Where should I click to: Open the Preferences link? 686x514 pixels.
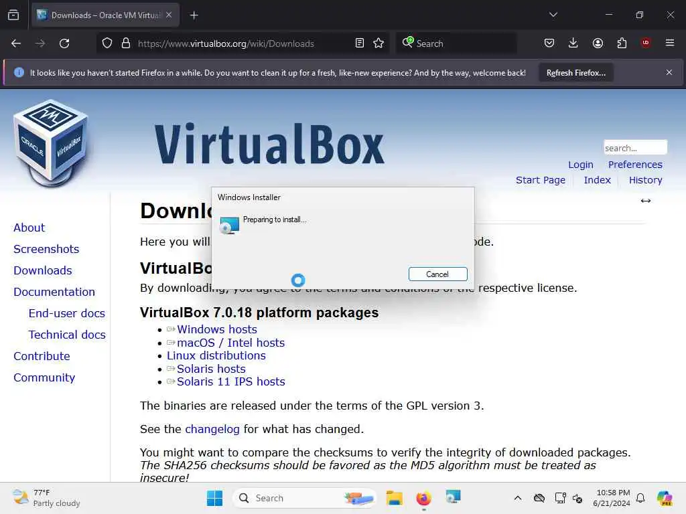click(635, 165)
